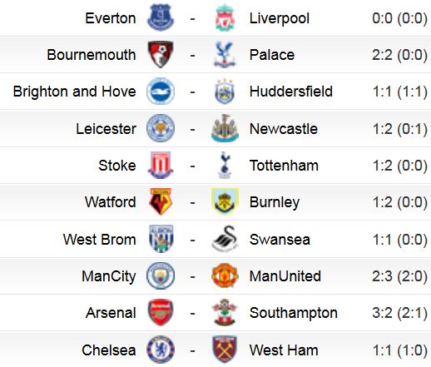431x367 pixels.
Task: Open the Huddersfield team name link
Action: [291, 92]
